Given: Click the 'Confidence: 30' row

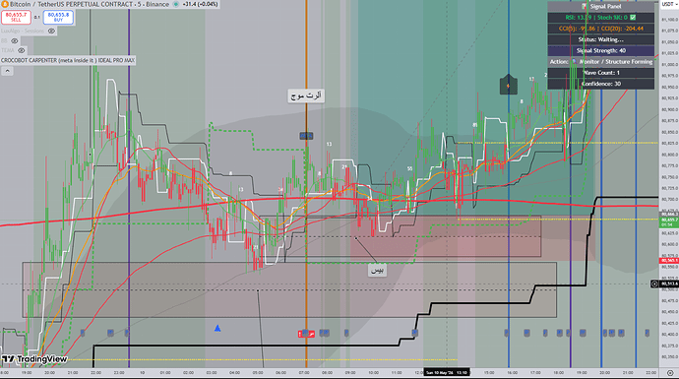Looking at the screenshot, I should [x=601, y=84].
